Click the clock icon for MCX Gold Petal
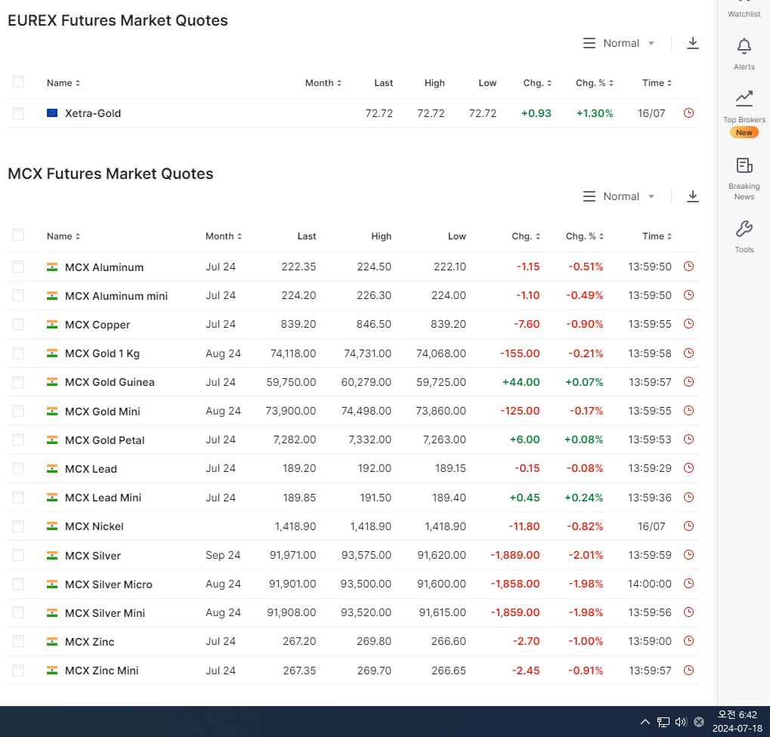Viewport: 770px width, 737px height. click(x=688, y=439)
